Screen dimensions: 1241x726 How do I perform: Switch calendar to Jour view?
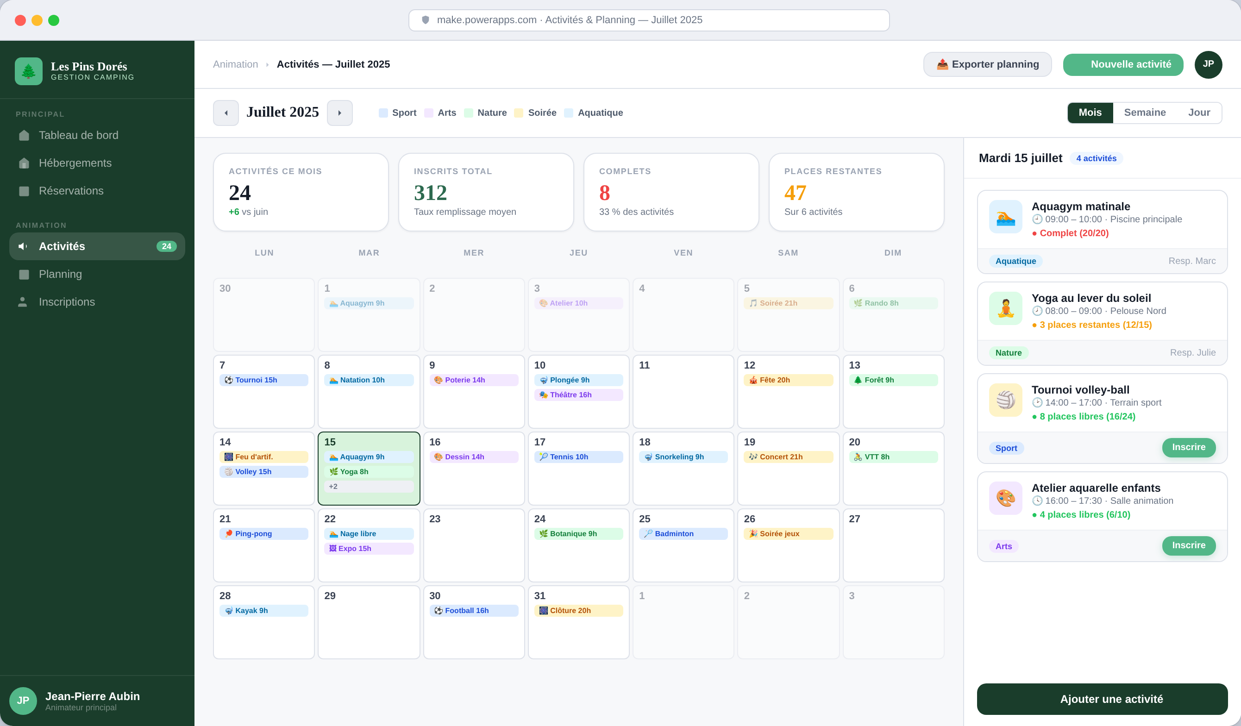pyautogui.click(x=1199, y=113)
